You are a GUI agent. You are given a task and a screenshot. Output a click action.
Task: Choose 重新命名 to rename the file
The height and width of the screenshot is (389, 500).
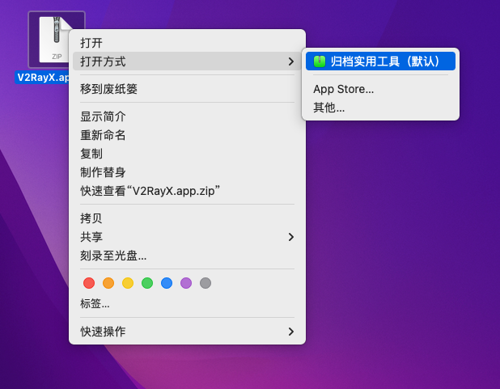tap(103, 135)
